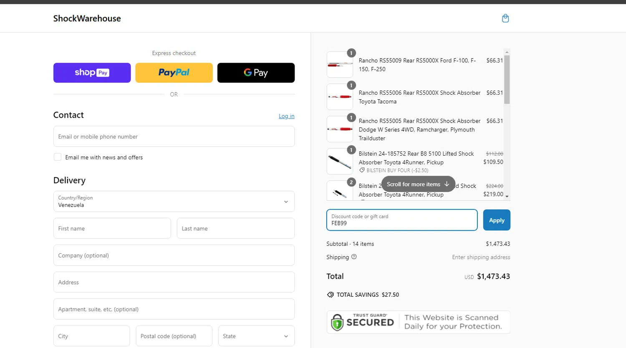Click the Trust Guard shield lock icon
Image resolution: width=626 pixels, height=348 pixels.
[337, 322]
